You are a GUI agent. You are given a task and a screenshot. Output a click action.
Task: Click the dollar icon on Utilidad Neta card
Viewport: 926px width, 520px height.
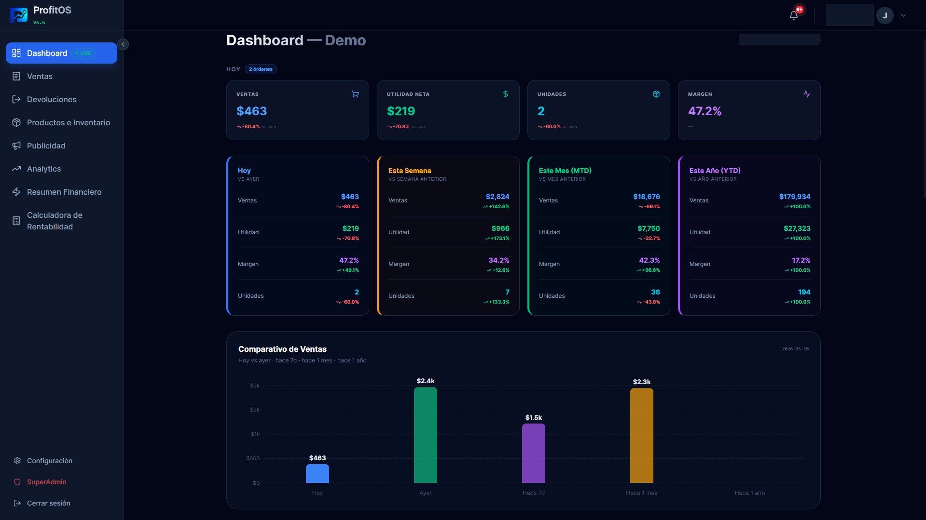pos(506,94)
